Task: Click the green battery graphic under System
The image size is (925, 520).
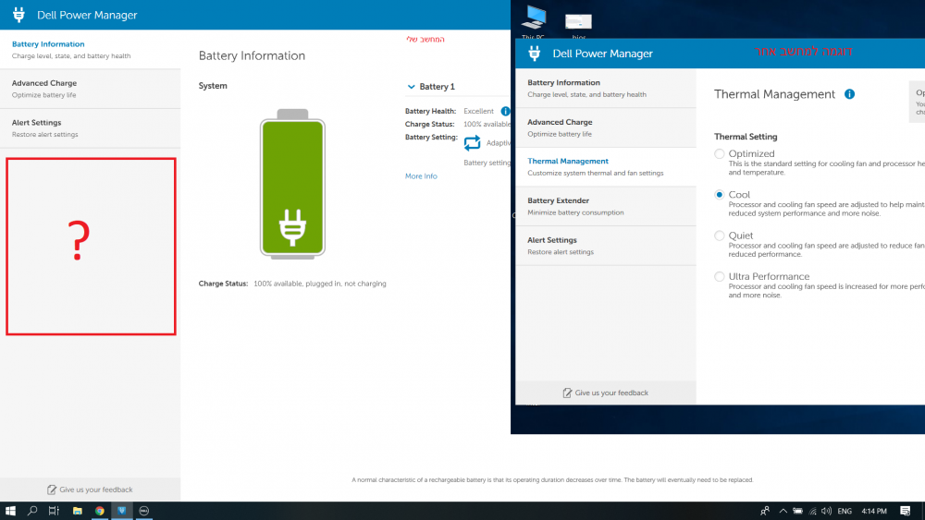Action: pyautogui.click(x=292, y=185)
